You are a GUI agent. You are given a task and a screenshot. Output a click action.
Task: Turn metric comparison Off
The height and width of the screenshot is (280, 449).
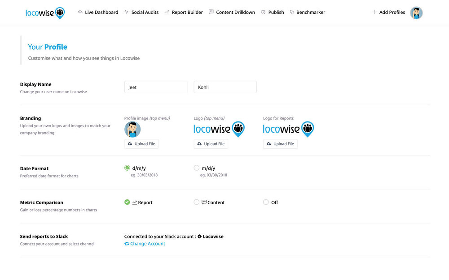coord(266,202)
